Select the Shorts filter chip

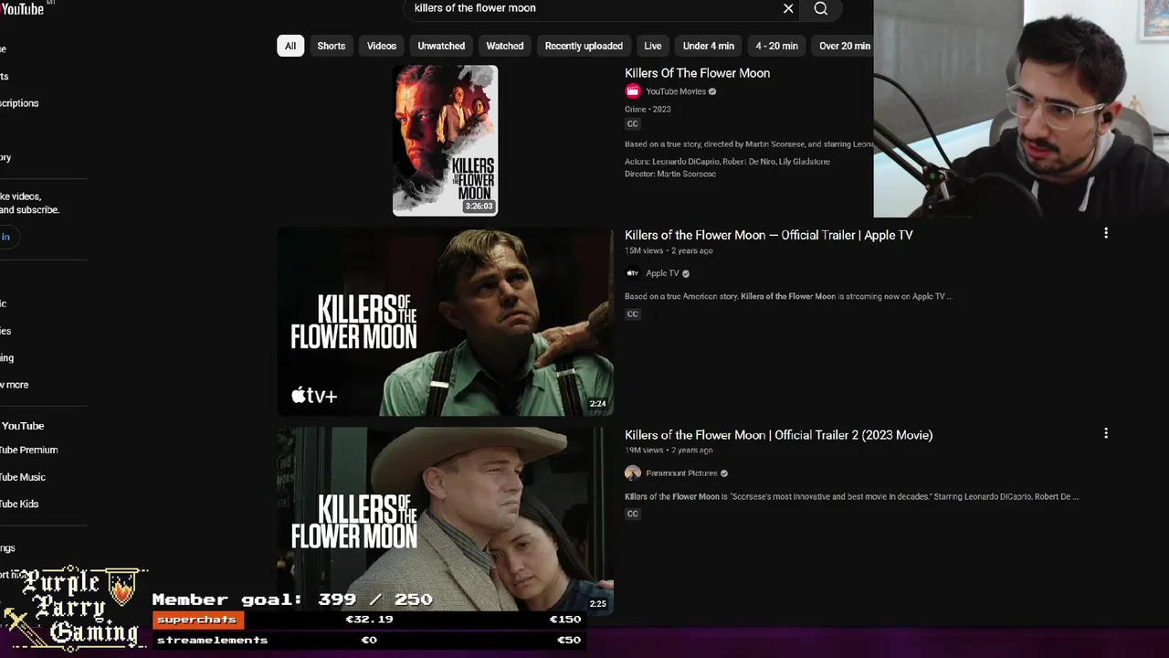tap(332, 46)
